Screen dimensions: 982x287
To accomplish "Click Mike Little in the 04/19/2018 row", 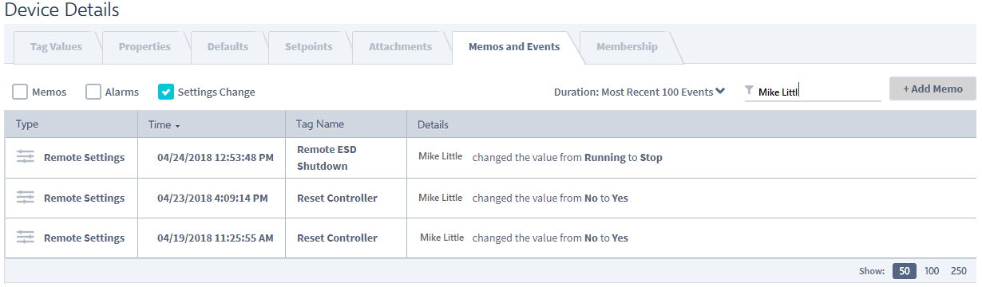I will pos(442,237).
